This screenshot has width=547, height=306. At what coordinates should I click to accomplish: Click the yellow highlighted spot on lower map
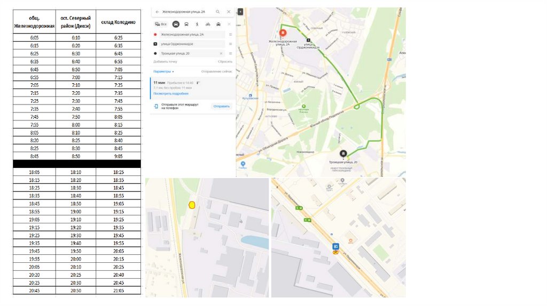tap(192, 205)
